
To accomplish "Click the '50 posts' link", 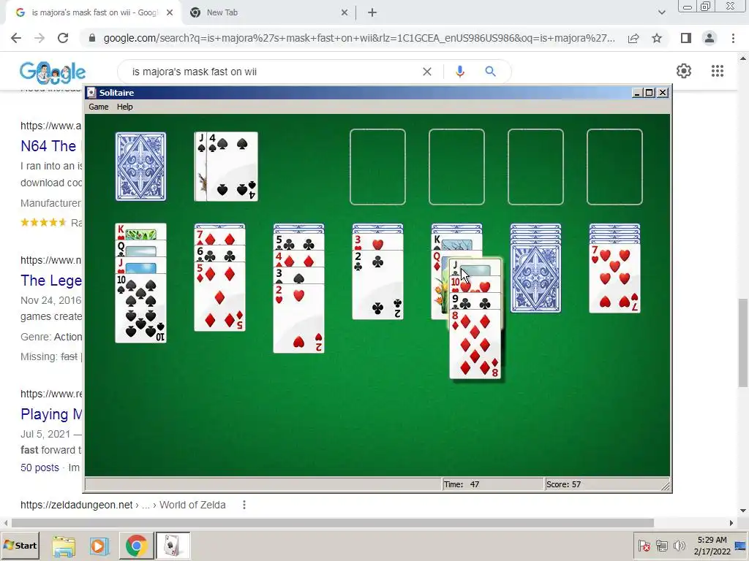I will pyautogui.click(x=39, y=467).
